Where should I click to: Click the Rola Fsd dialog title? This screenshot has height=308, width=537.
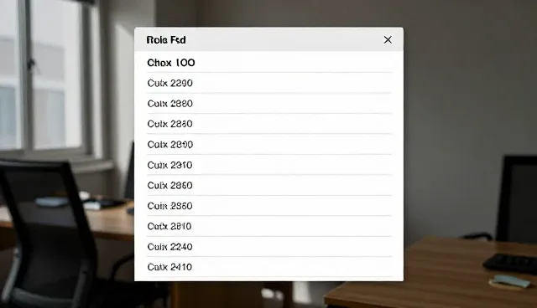tap(166, 40)
